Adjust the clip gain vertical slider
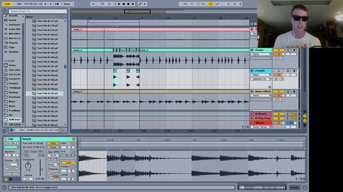This screenshot has height=192, width=343. pyautogui.click(x=40, y=168)
